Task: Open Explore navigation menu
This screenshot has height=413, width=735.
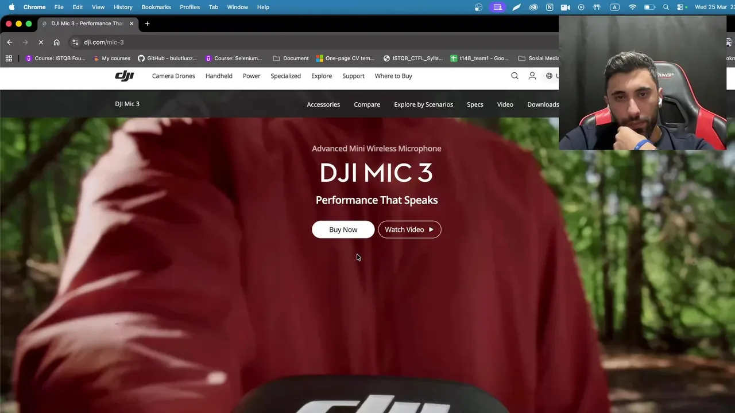Action: pos(322,76)
